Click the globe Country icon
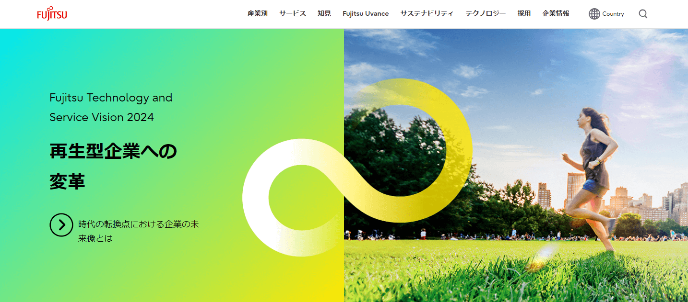 click(x=594, y=14)
